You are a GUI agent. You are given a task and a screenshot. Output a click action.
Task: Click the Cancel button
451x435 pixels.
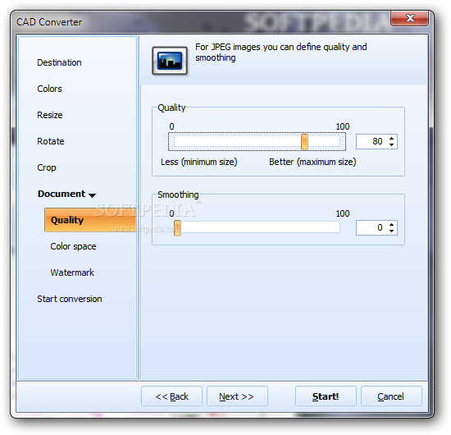pos(391,396)
